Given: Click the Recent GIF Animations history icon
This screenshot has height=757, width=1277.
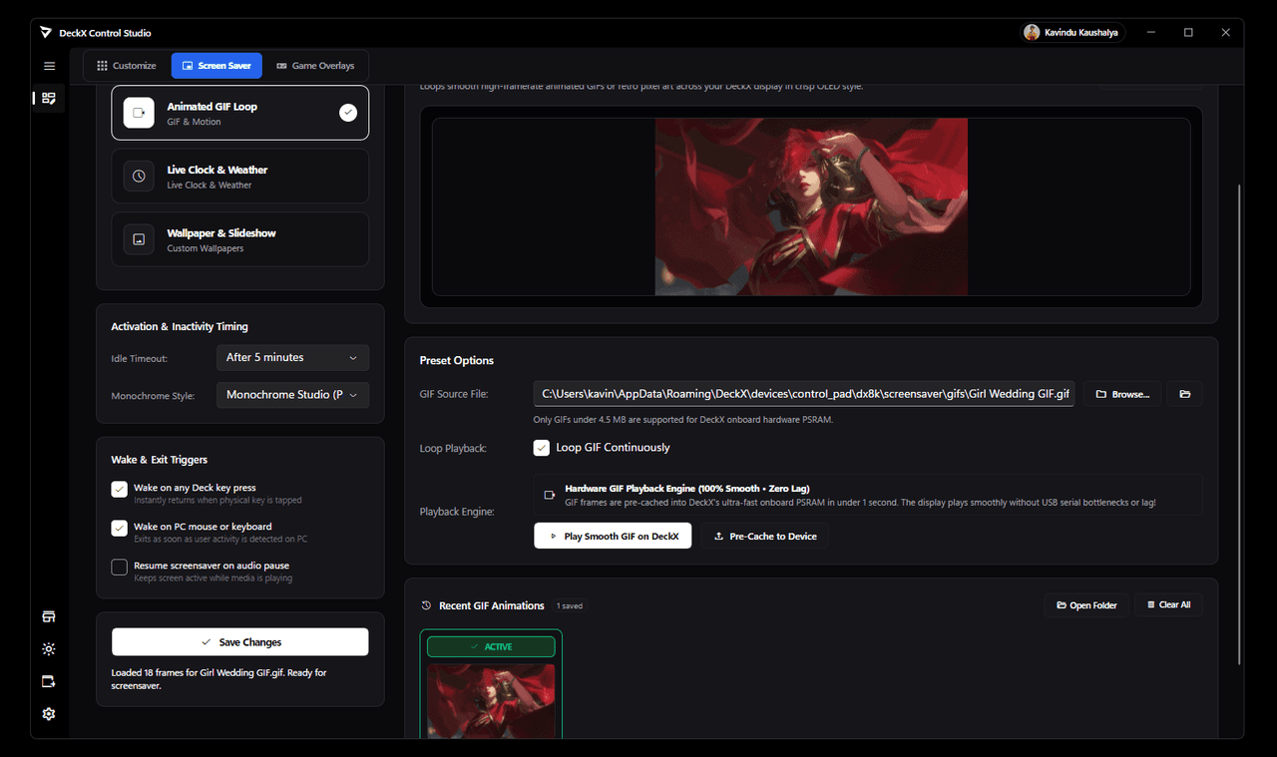Looking at the screenshot, I should coord(427,605).
